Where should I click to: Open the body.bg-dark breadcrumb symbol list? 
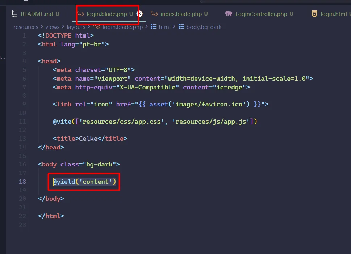pos(204,27)
